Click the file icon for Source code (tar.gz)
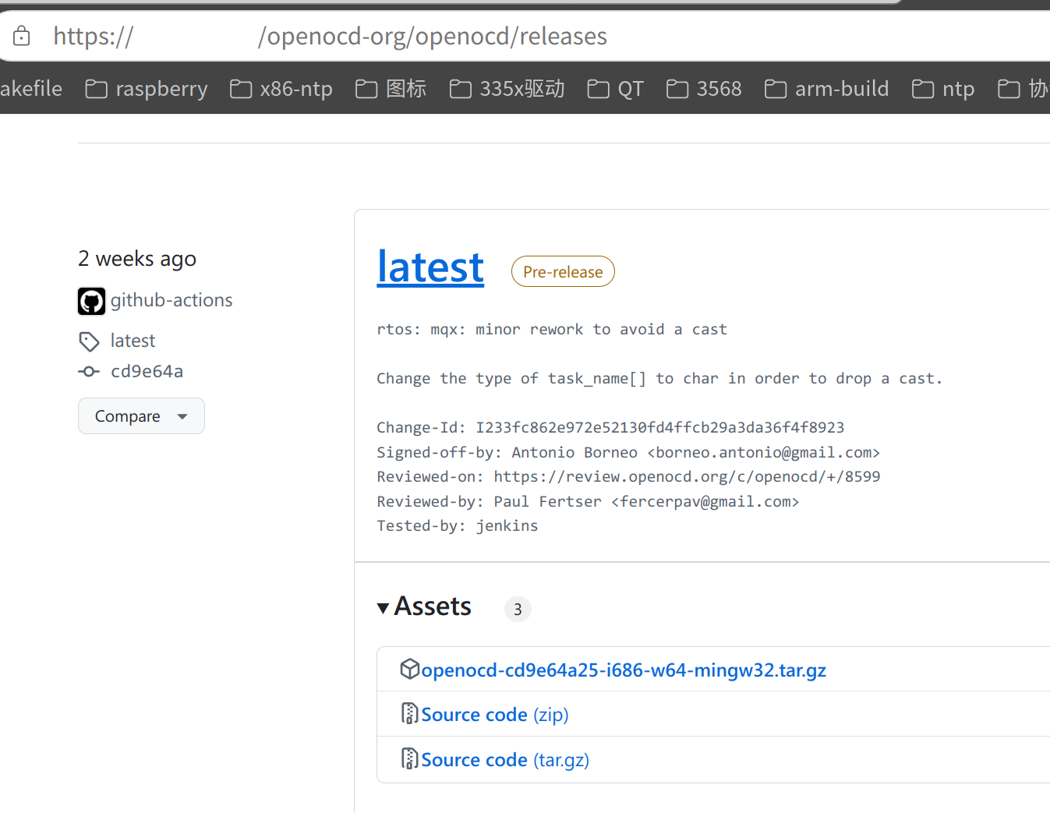1050x813 pixels. pos(409,758)
